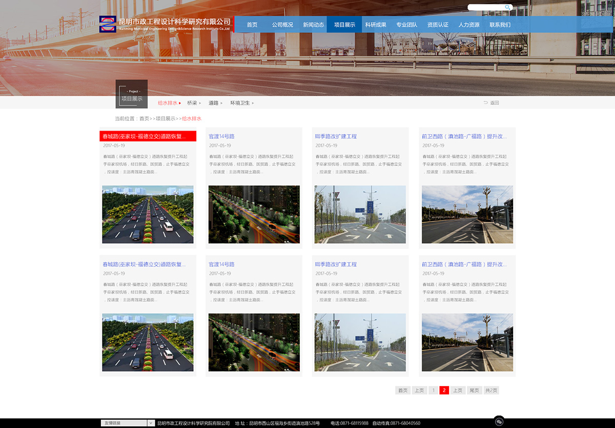Click the search magnifier icon
Viewport: 615px width, 428px height.
507,7
